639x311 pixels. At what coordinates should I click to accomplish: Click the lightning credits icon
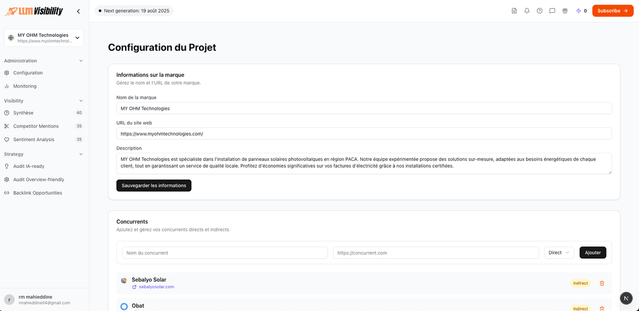(578, 11)
